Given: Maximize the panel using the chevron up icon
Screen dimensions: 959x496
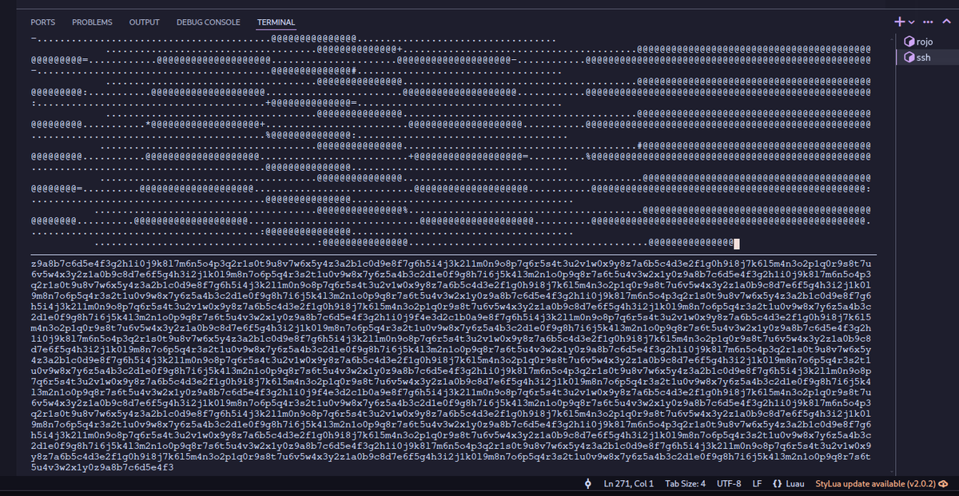Looking at the screenshot, I should 945,21.
